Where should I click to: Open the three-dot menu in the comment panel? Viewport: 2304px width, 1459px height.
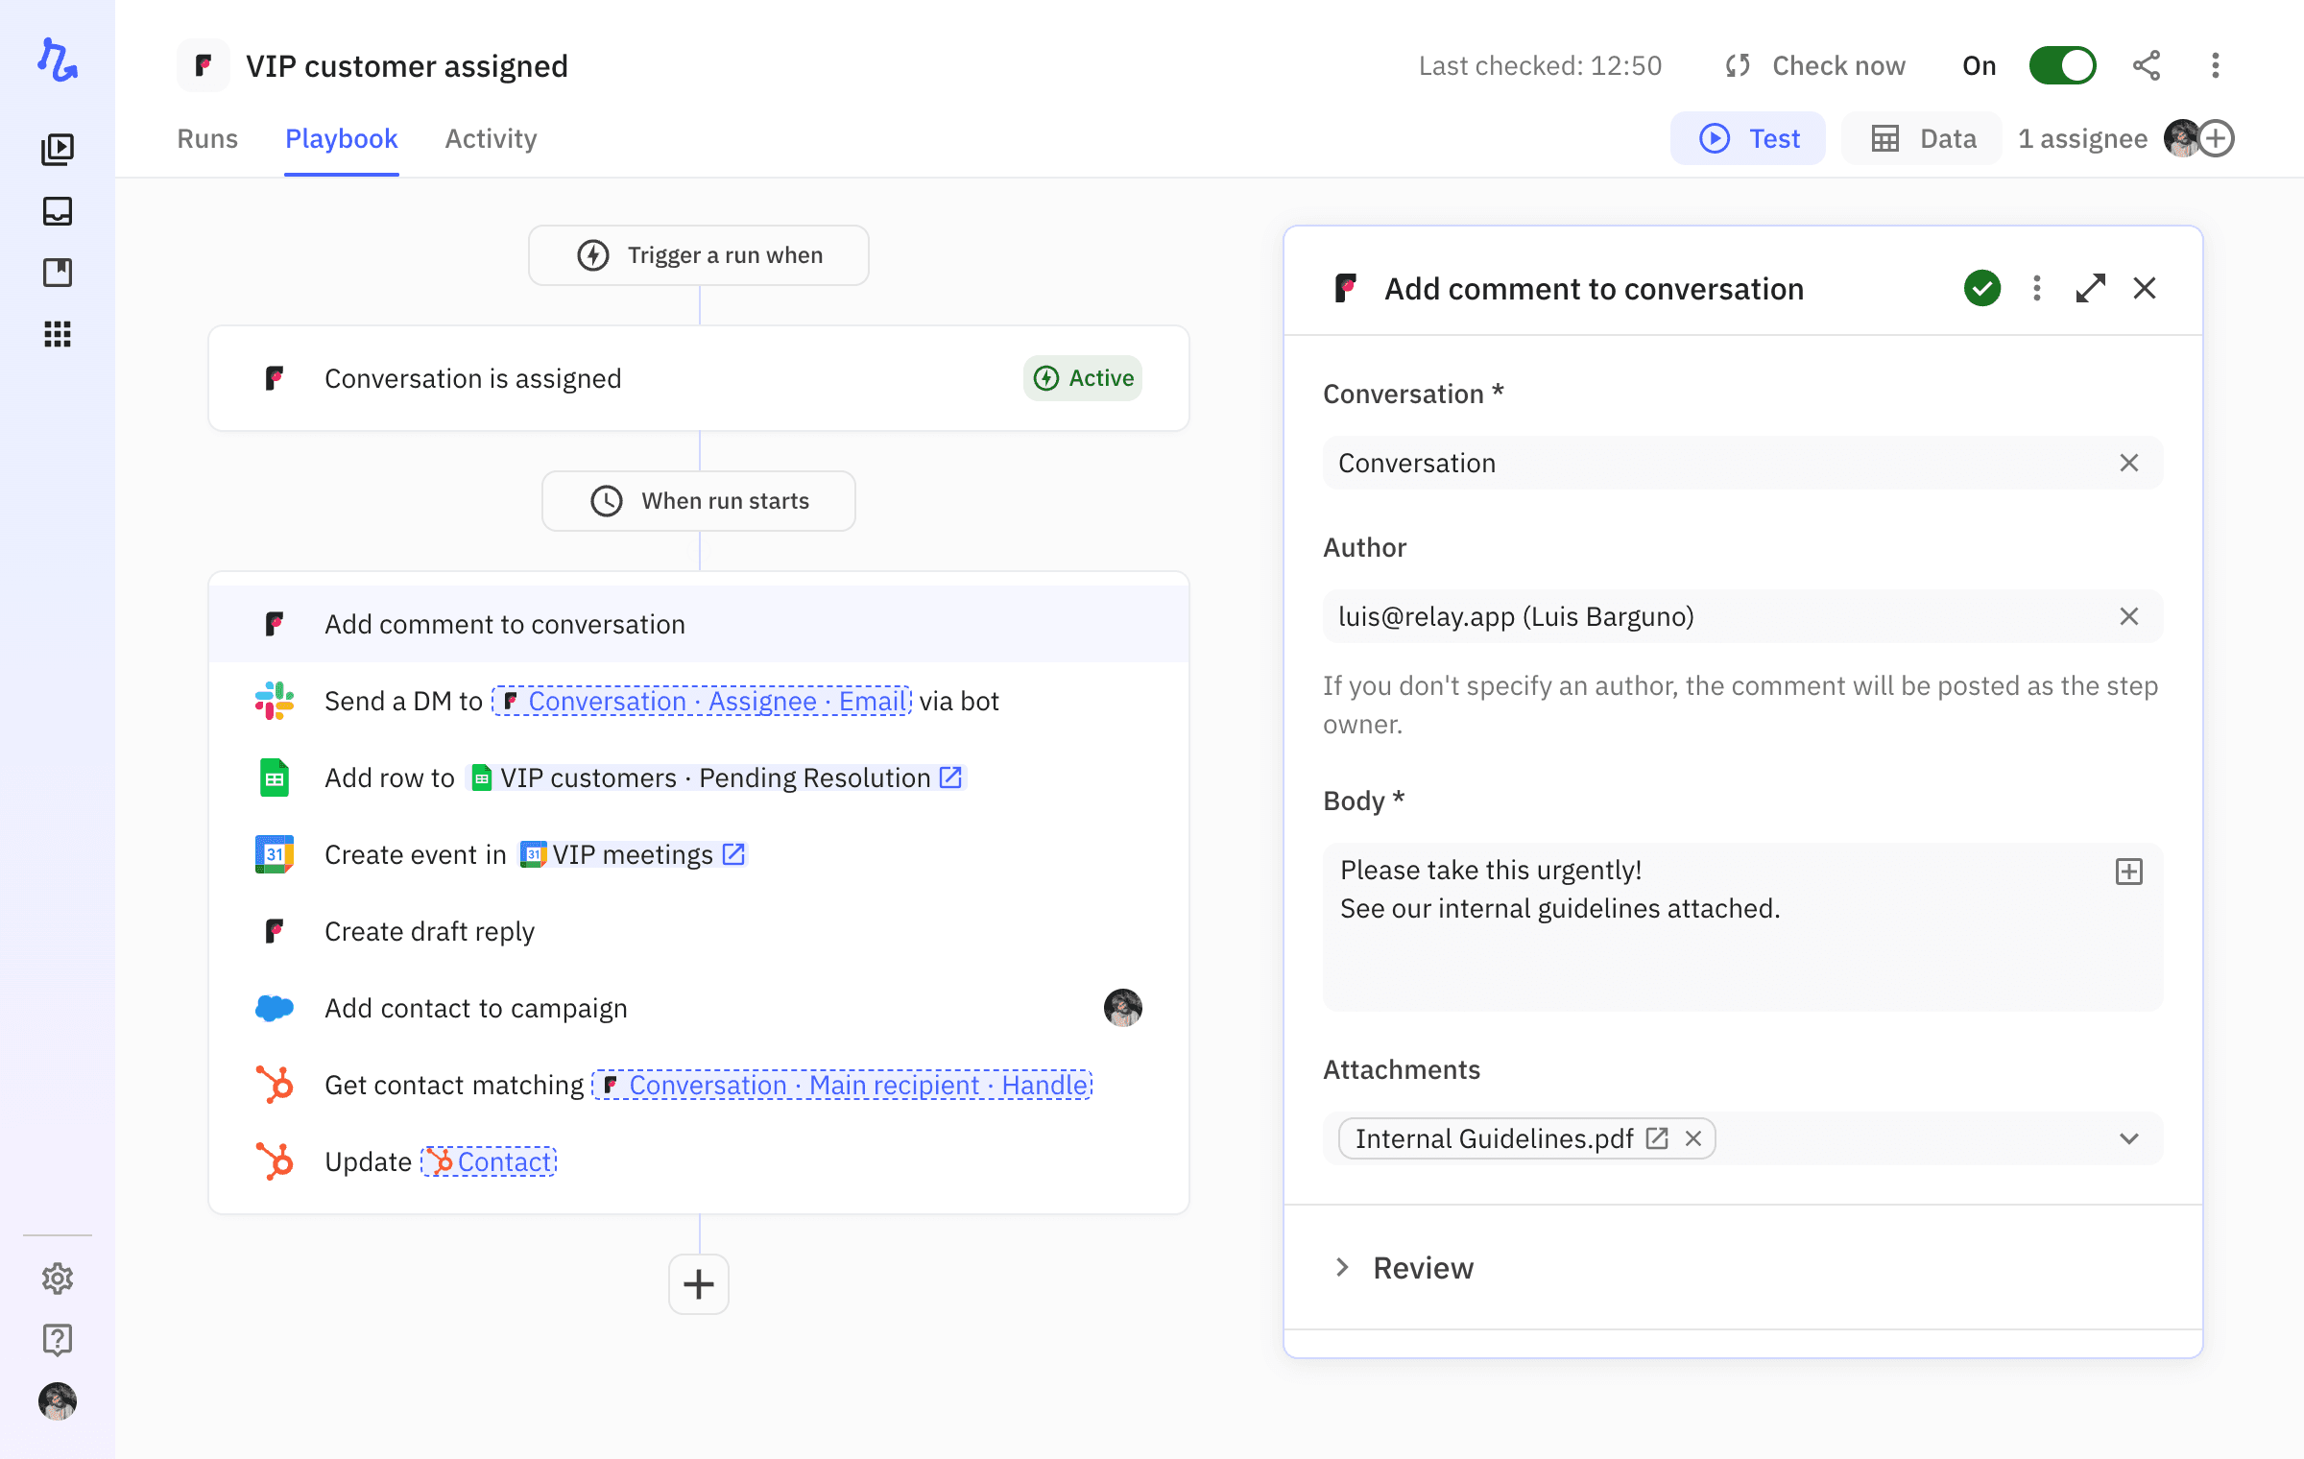2035,288
